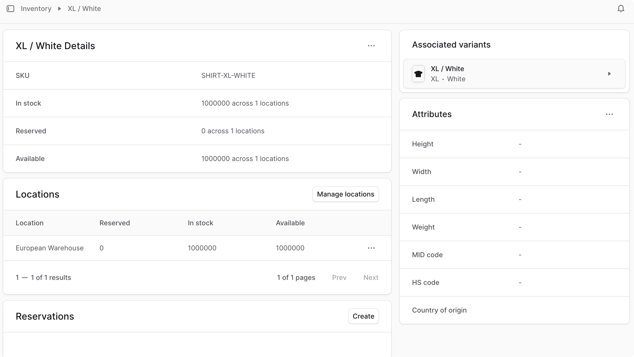Image resolution: width=634 pixels, height=357 pixels.
Task: Go to Next page of locations
Action: coord(371,278)
